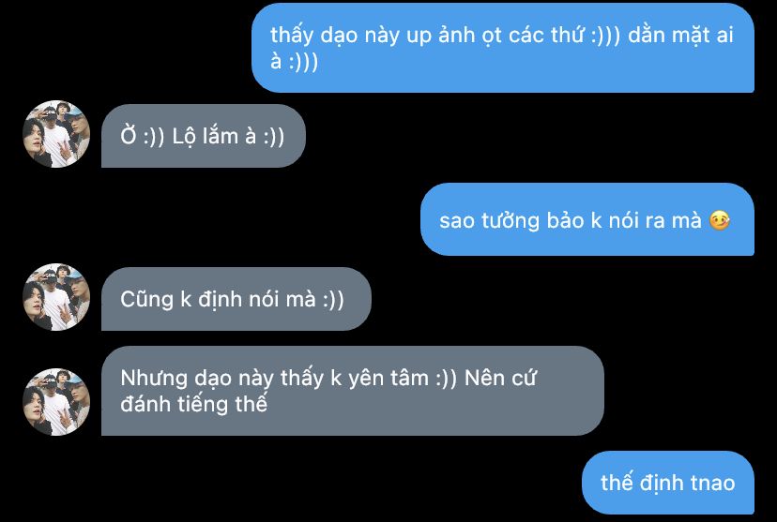Image resolution: width=777 pixels, height=522 pixels.
Task: Click the text "đánh tiếng thế" in gray bubble
Action: coord(193,404)
